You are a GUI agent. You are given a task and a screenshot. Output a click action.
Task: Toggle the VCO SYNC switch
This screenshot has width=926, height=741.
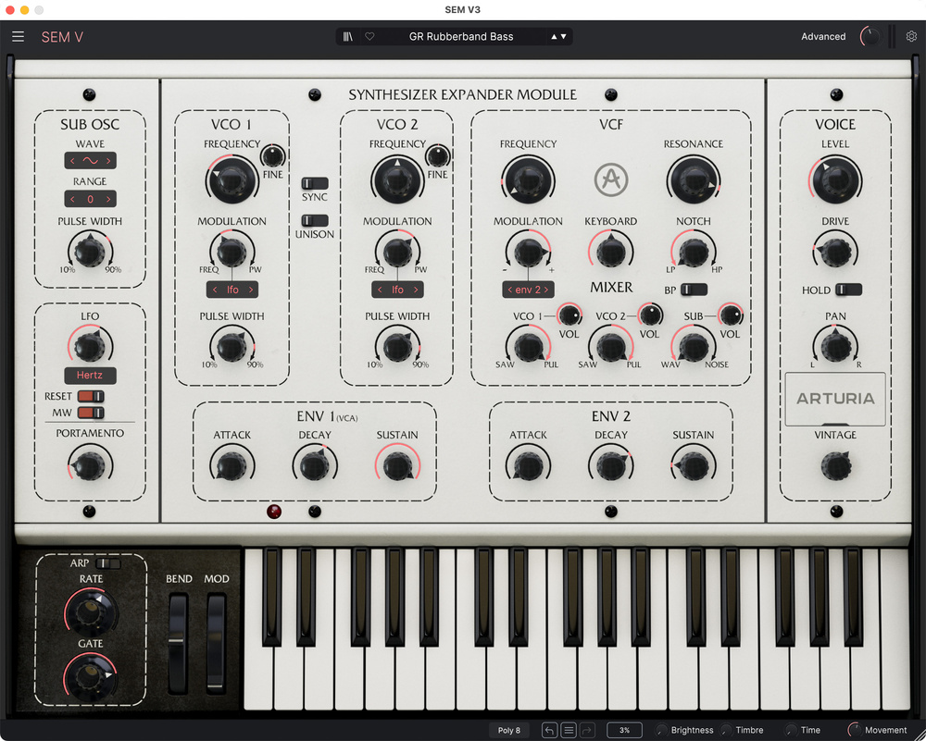click(x=315, y=183)
